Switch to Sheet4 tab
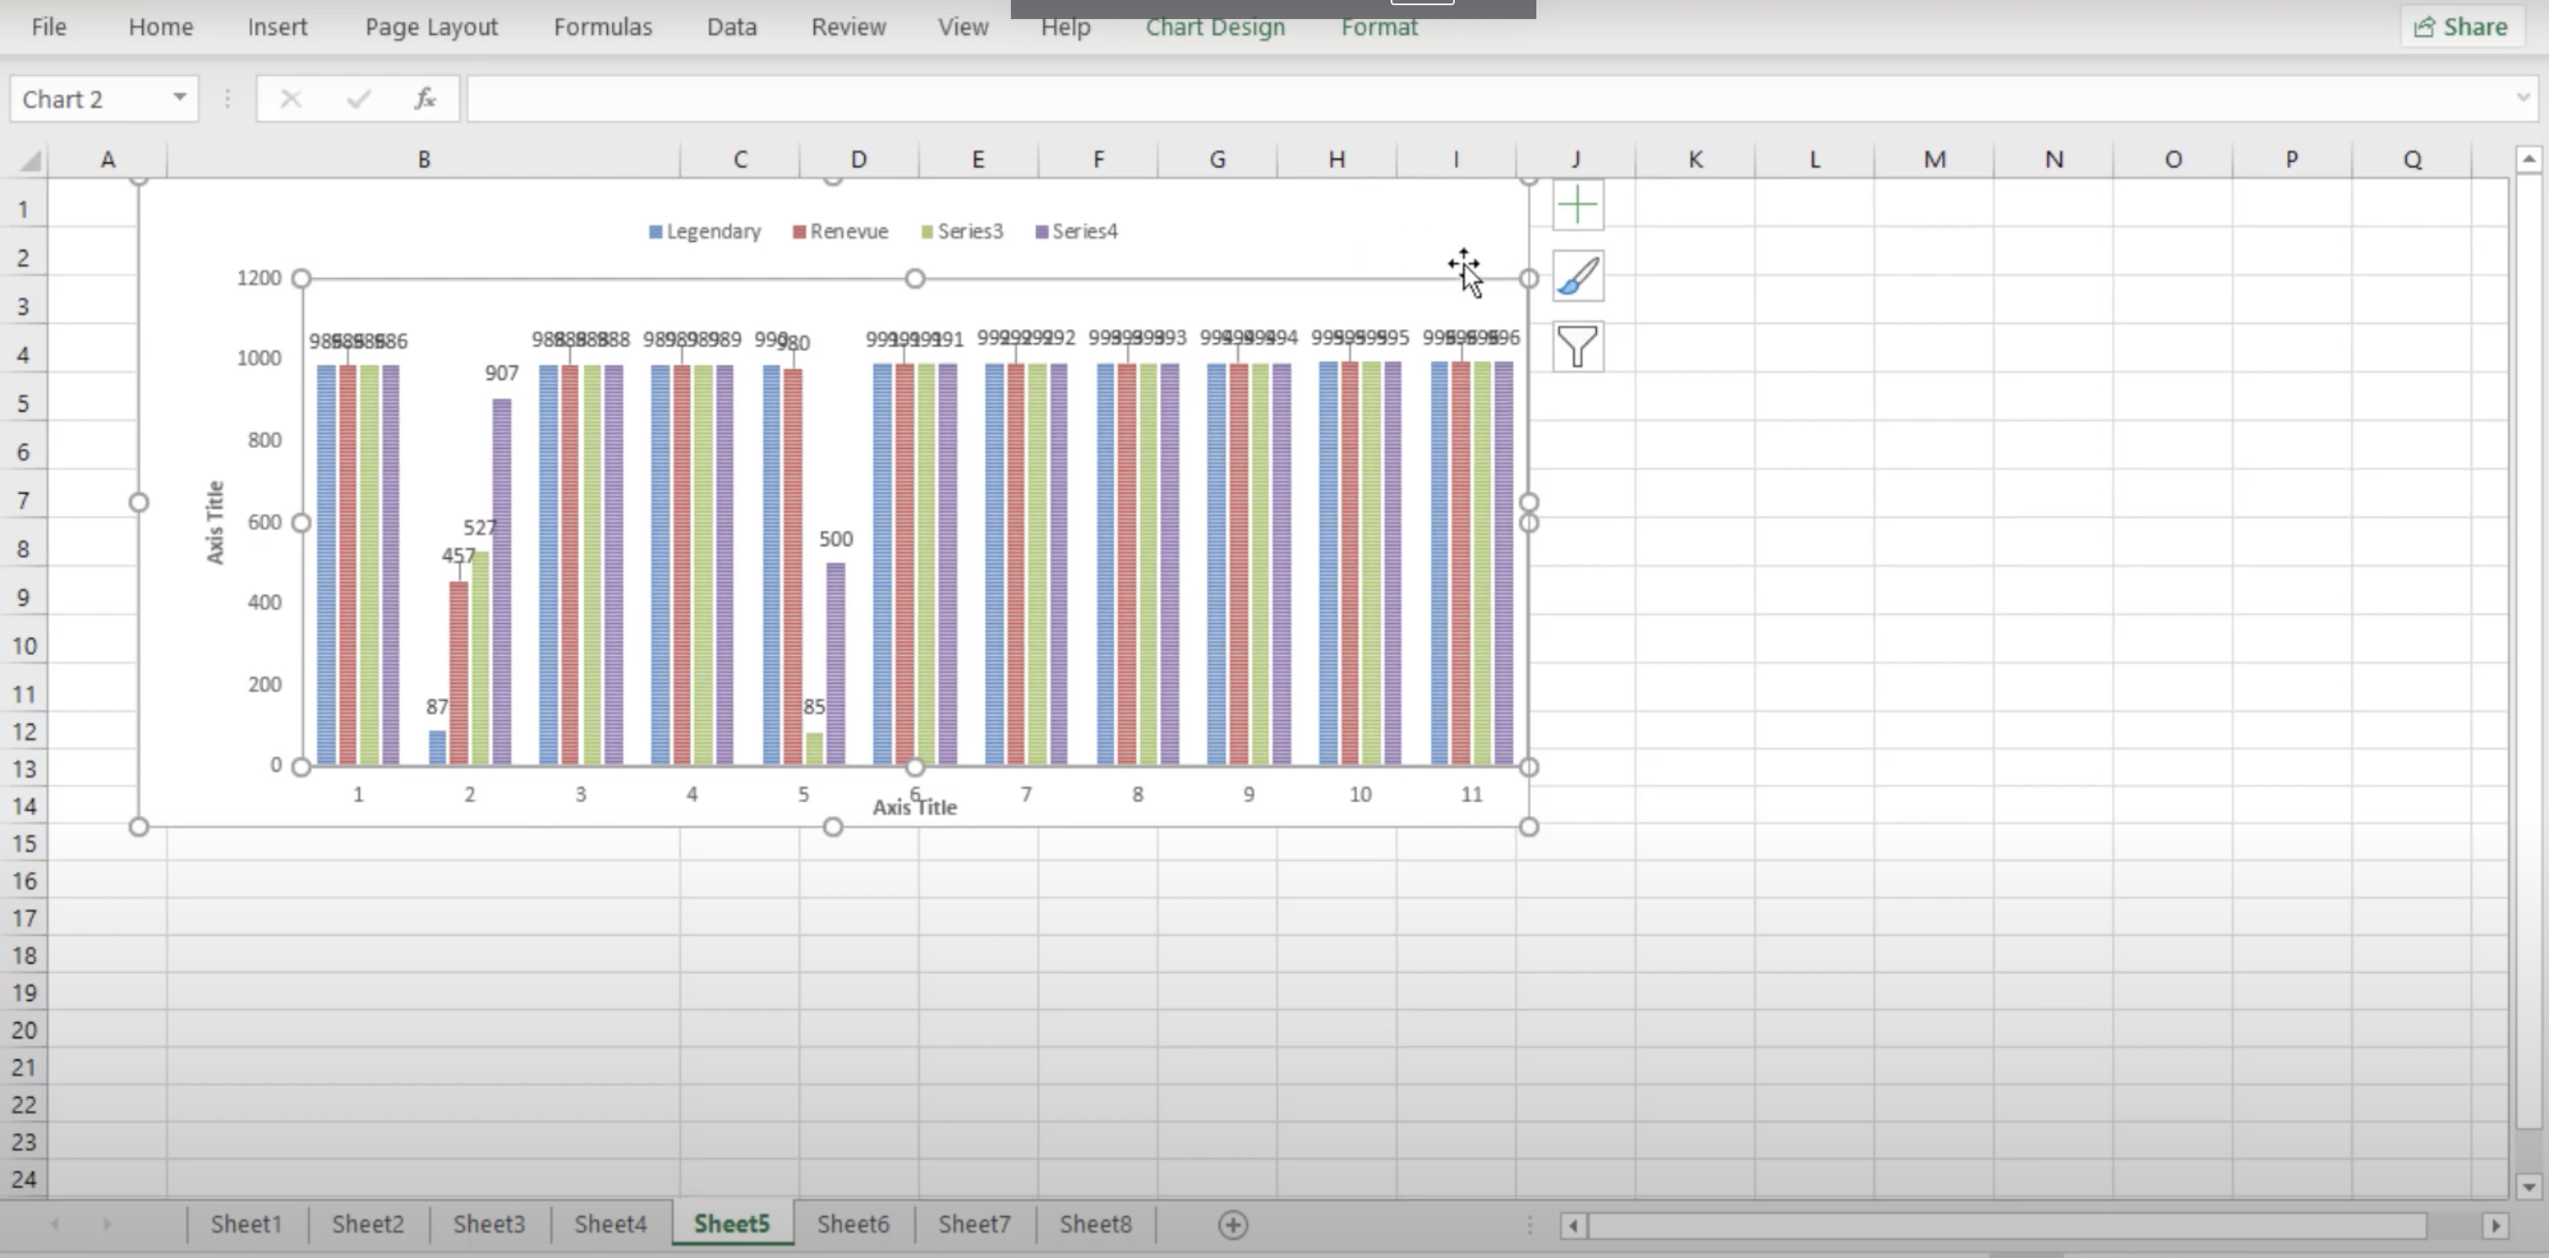The width and height of the screenshot is (2549, 1258). click(x=610, y=1224)
